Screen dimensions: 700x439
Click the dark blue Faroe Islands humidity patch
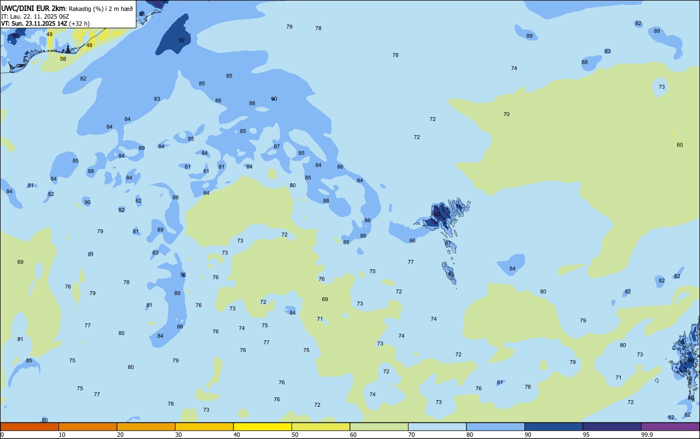point(441,215)
